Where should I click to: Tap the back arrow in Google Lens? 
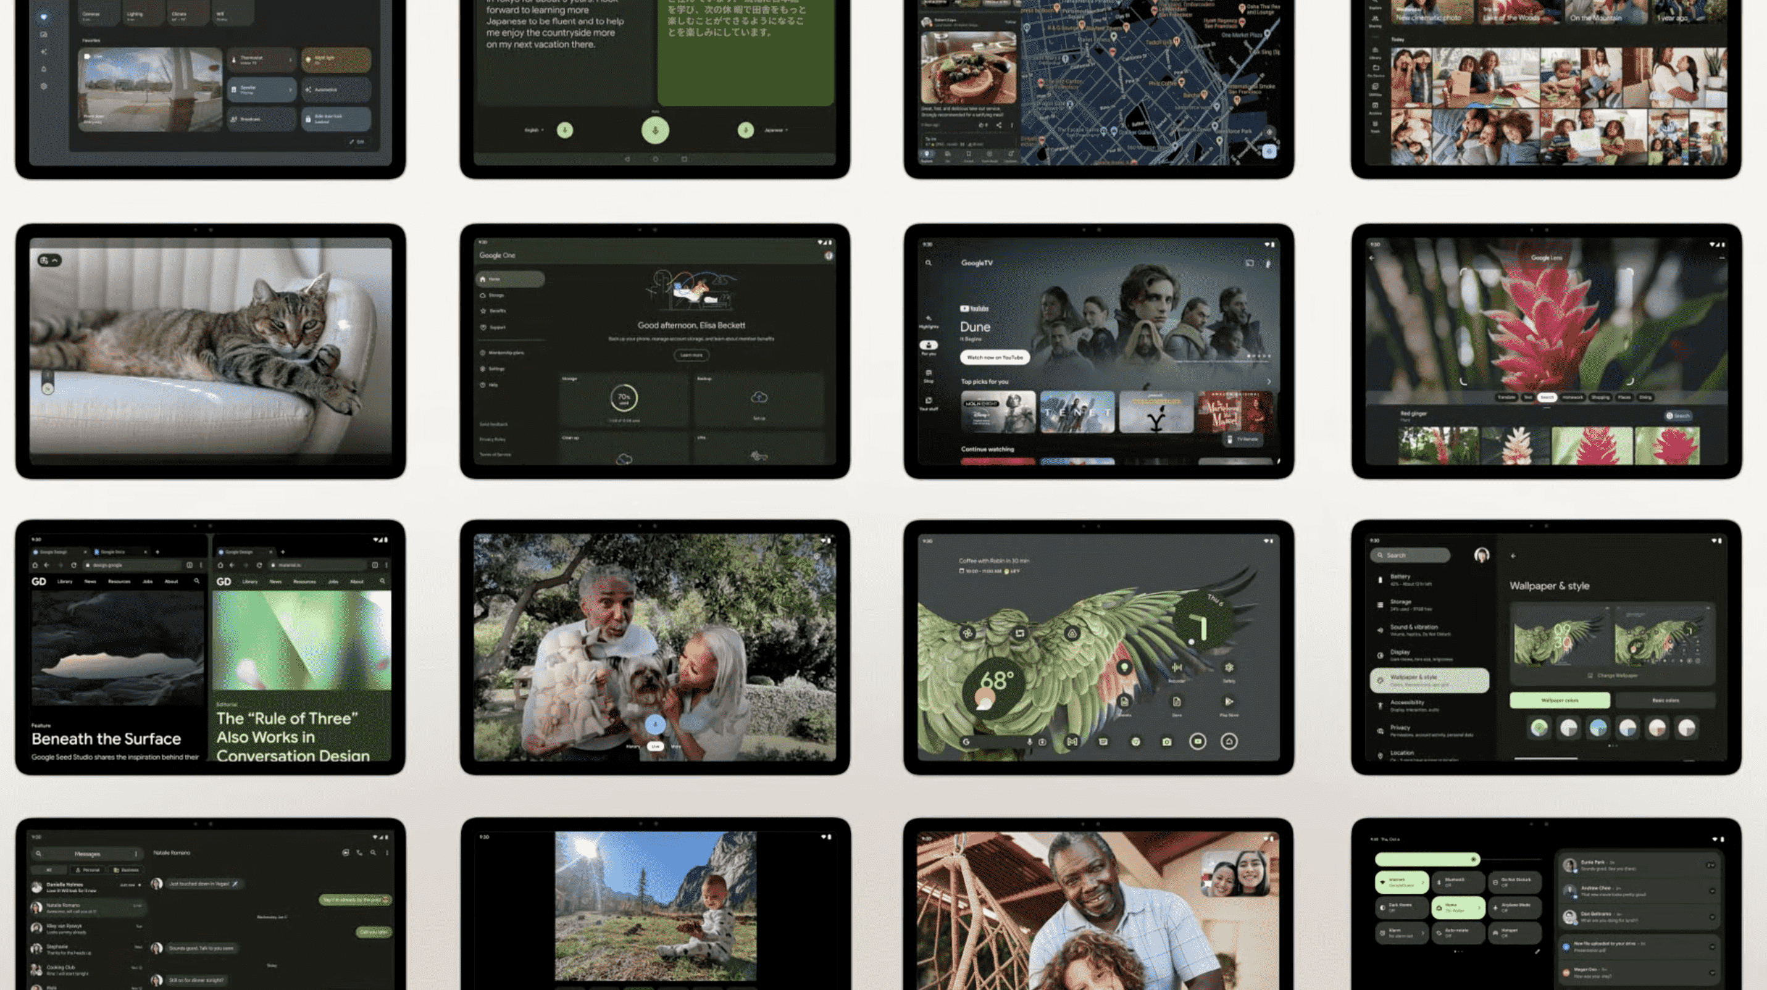click(x=1372, y=259)
